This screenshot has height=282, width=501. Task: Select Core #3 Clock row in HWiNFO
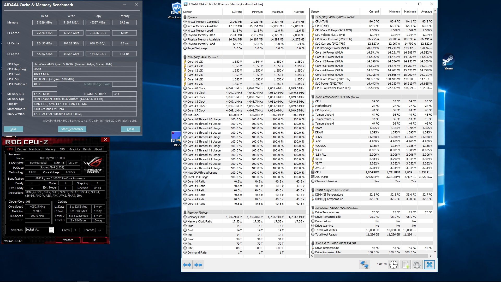244,102
